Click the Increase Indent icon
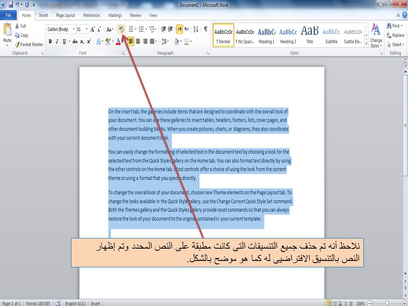This screenshot has width=408, height=306. (170, 29)
